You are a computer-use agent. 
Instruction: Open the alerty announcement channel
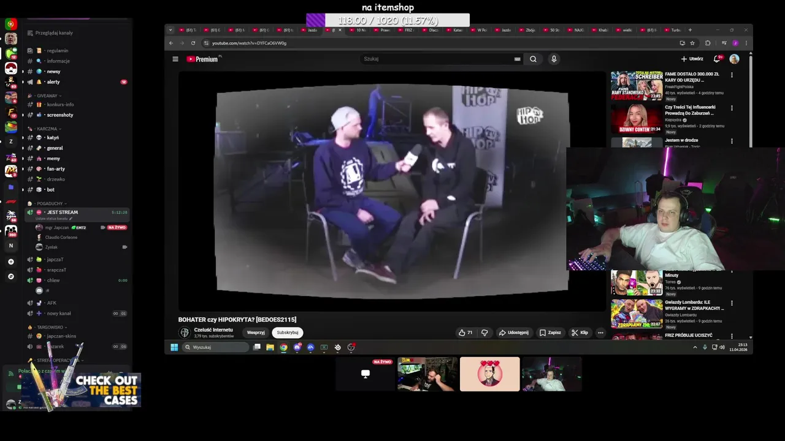coord(78,82)
